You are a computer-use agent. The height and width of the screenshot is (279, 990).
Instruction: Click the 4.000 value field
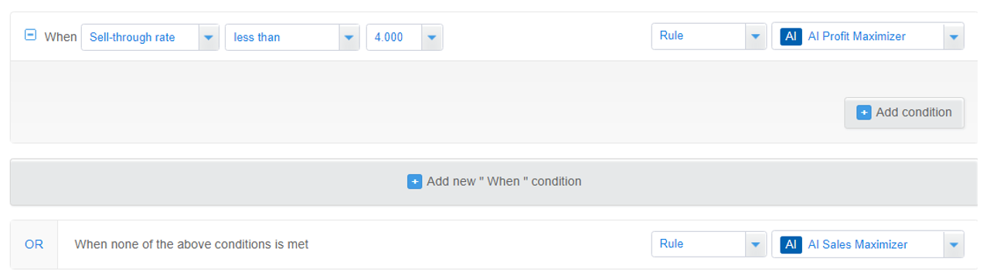[394, 37]
